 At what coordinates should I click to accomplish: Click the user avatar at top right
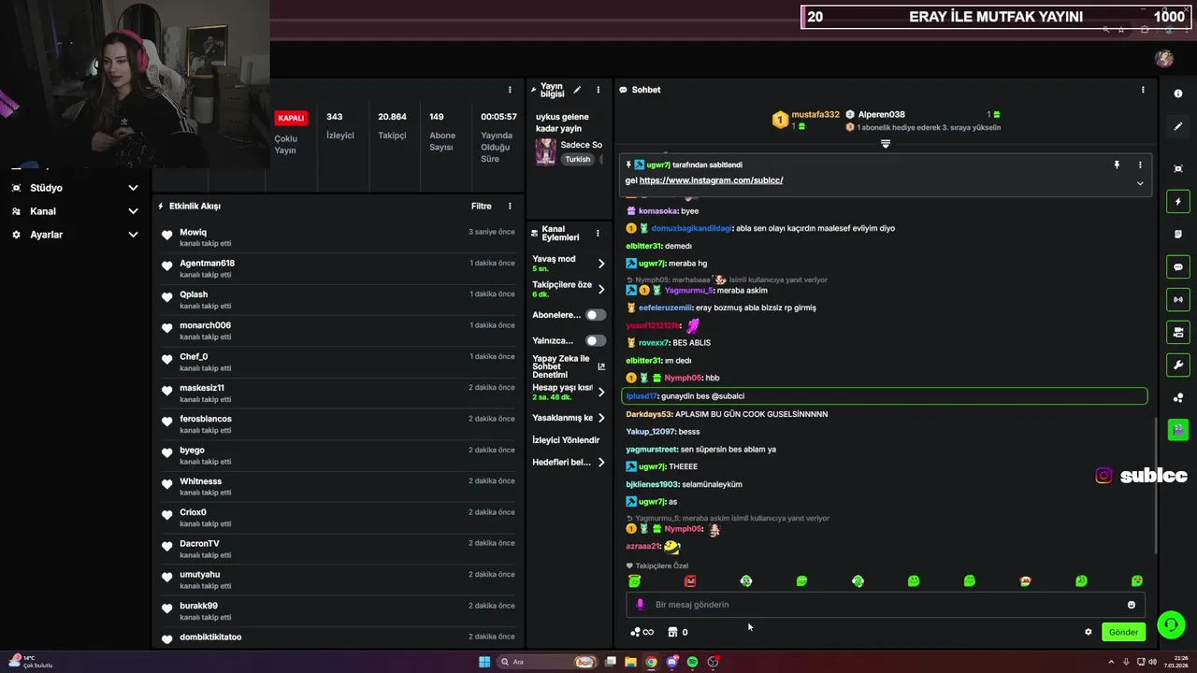1164,59
